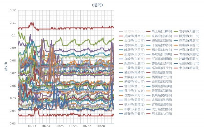Click legend label 京都府(京都市)
204x127 pixels.
(162, 36)
